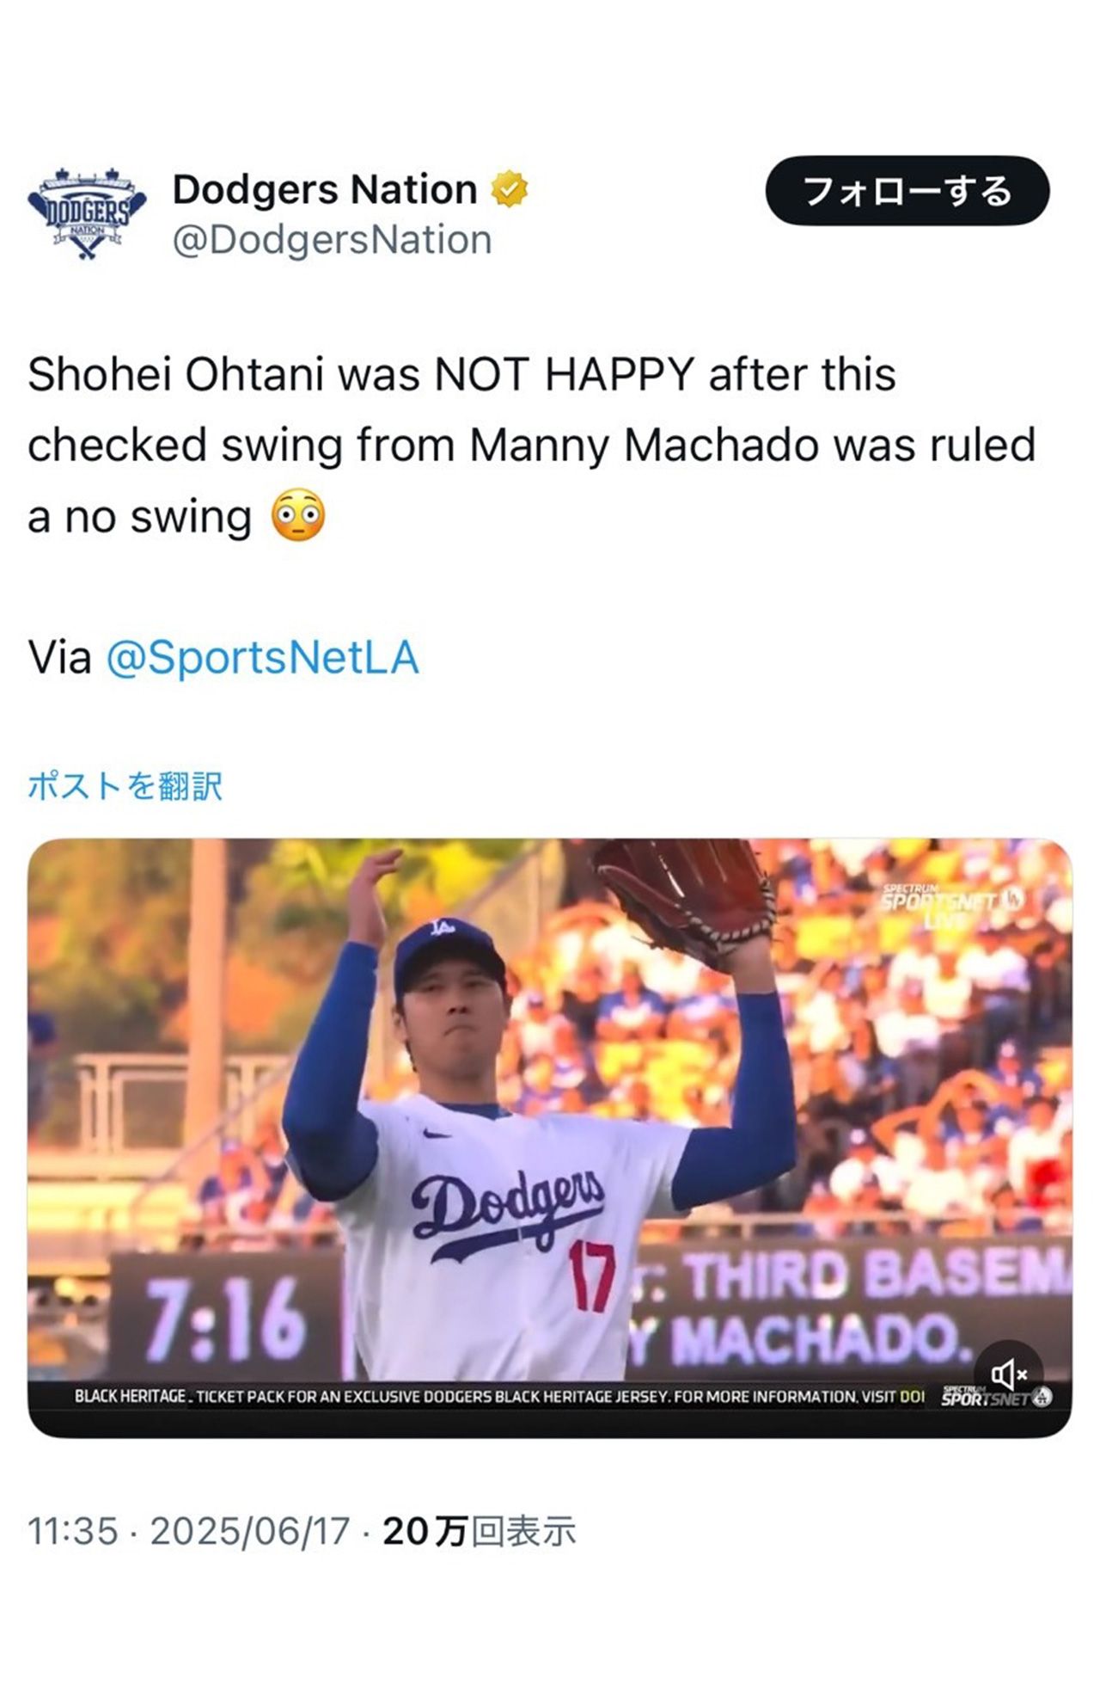Image resolution: width=1100 pixels, height=1703 pixels.
Task: Click the 11:35 post timestamp
Action: [72, 1532]
